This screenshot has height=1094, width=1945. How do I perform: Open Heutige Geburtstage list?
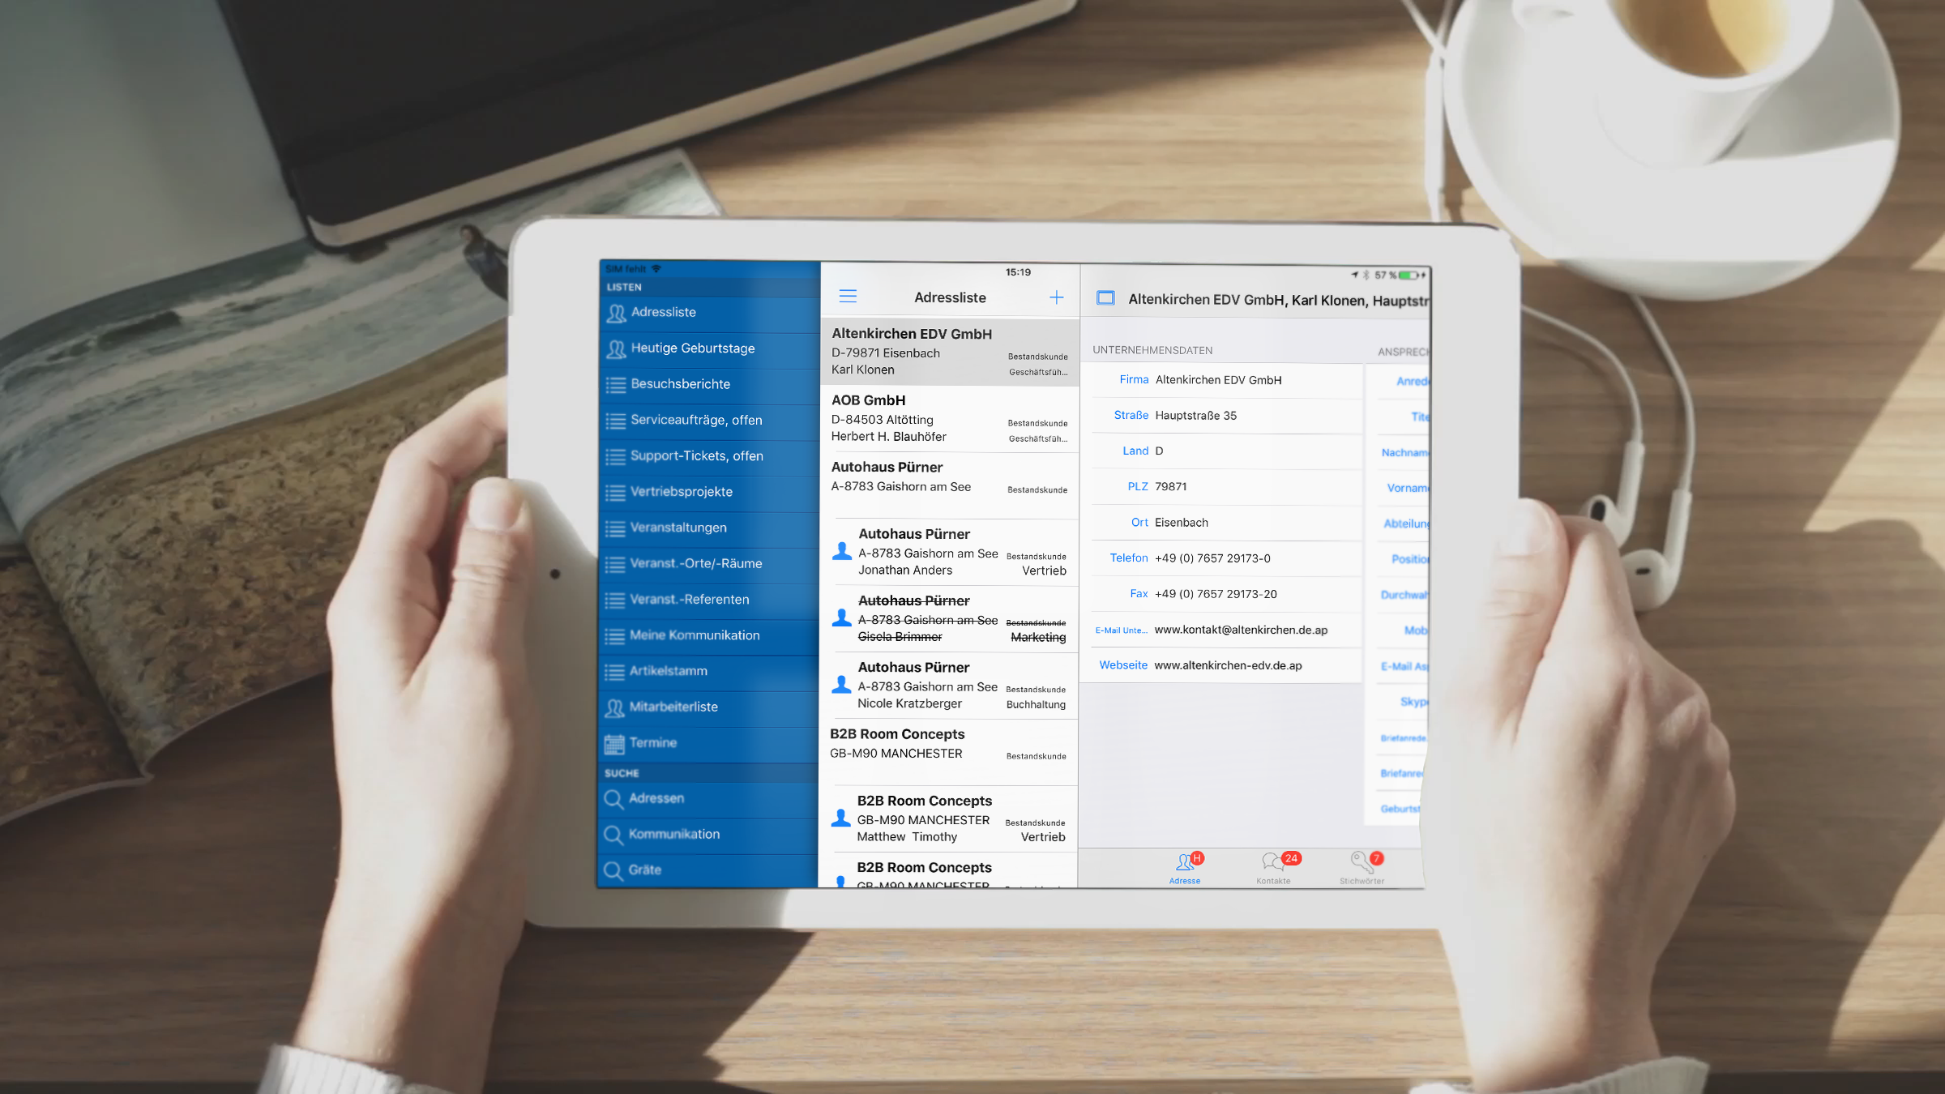[692, 348]
